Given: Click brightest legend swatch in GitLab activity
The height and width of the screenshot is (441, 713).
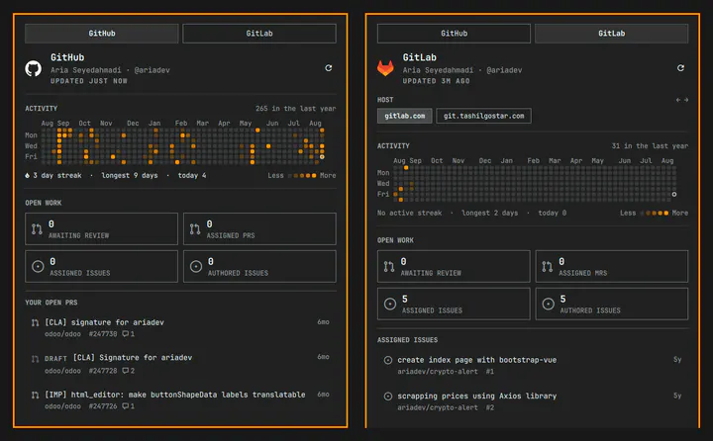Looking at the screenshot, I should click(666, 213).
